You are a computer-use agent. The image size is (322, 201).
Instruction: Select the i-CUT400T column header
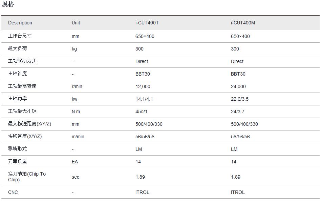(x=147, y=23)
